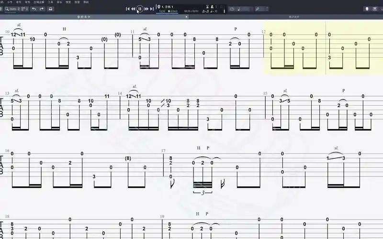The width and height of the screenshot is (383, 239).
Task: Click the print icon
Action: 50,9
